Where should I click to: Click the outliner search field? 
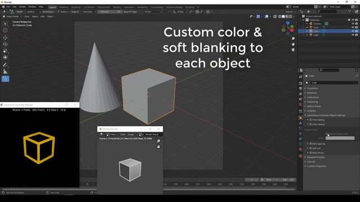pos(327,11)
